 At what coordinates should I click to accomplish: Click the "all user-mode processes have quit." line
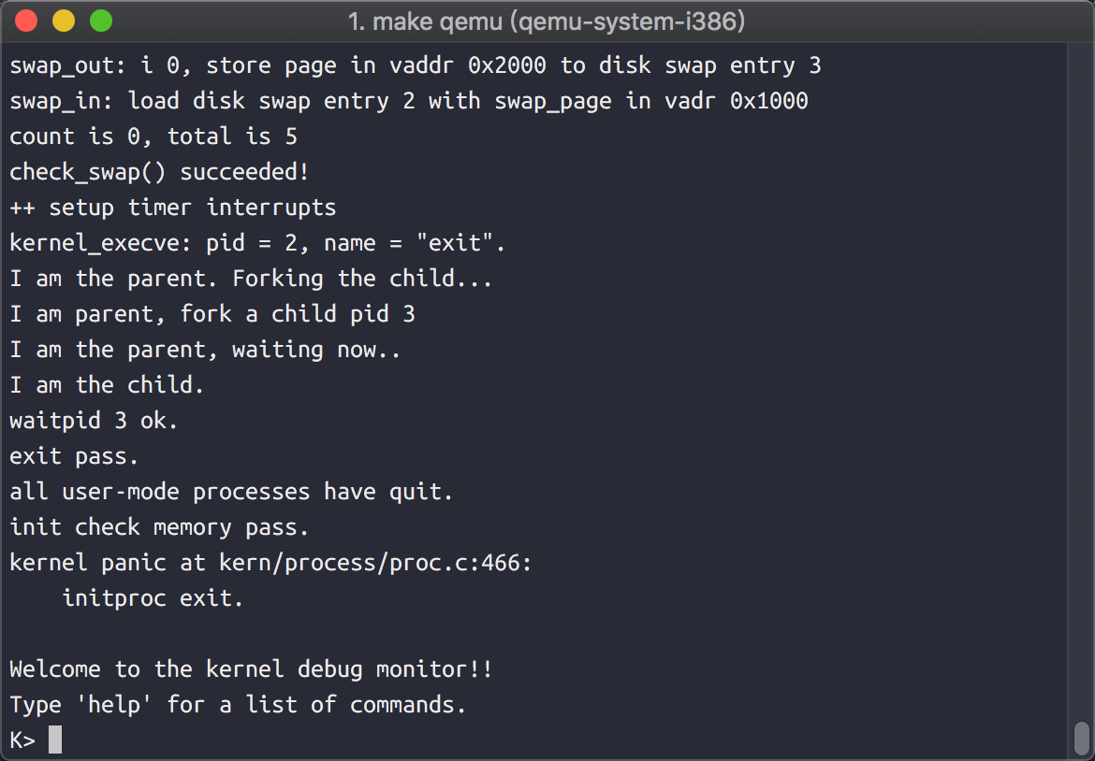(231, 492)
